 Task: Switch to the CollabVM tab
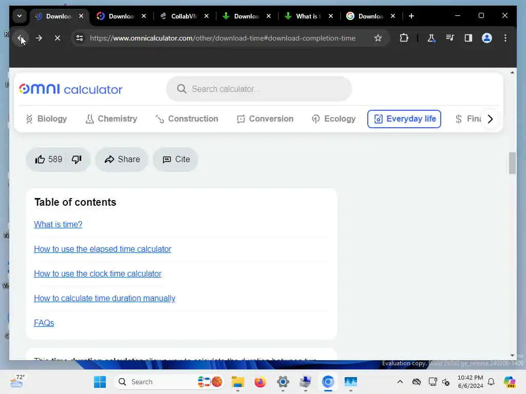pyautogui.click(x=184, y=16)
